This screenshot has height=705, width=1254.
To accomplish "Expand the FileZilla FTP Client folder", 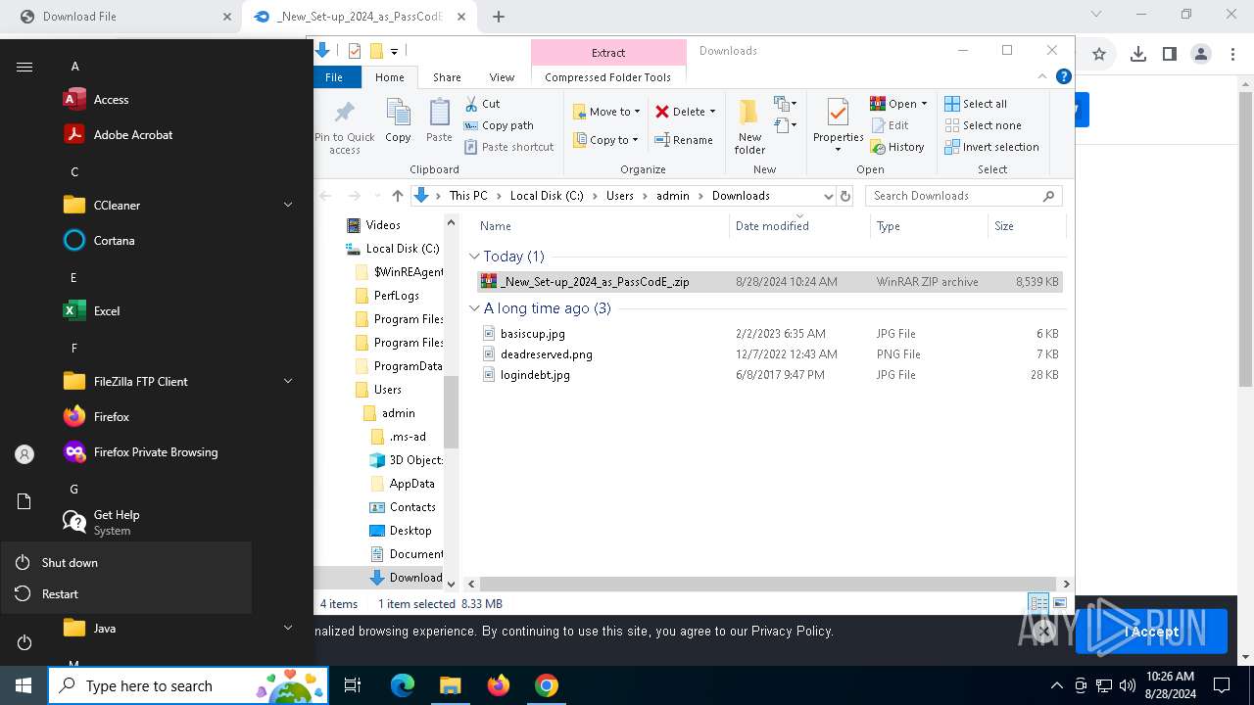I will (x=288, y=382).
